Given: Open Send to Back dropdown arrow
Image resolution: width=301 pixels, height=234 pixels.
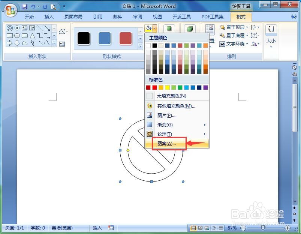Looking at the screenshot, I should pos(247,36).
